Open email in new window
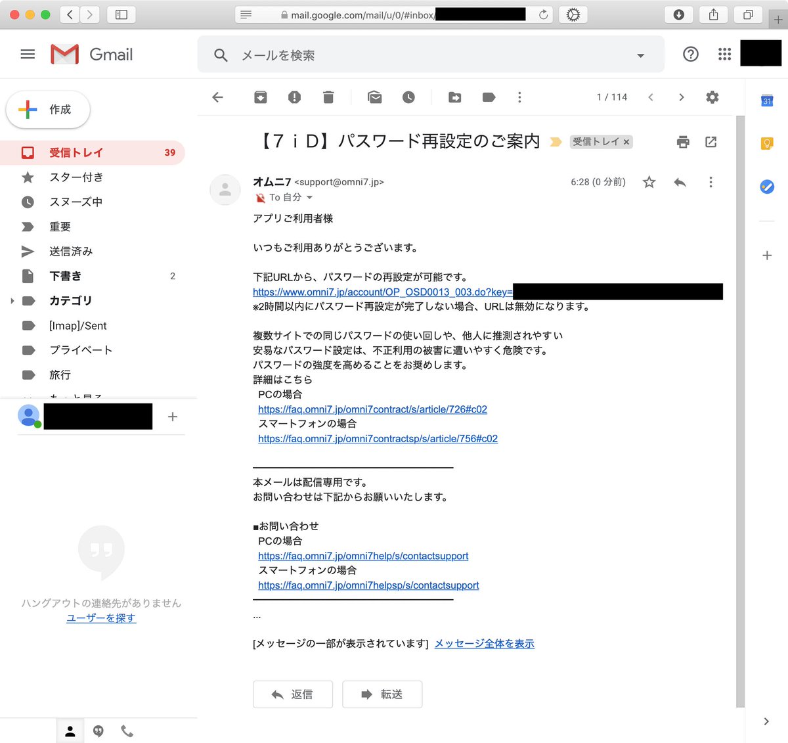788x743 pixels. click(x=711, y=142)
